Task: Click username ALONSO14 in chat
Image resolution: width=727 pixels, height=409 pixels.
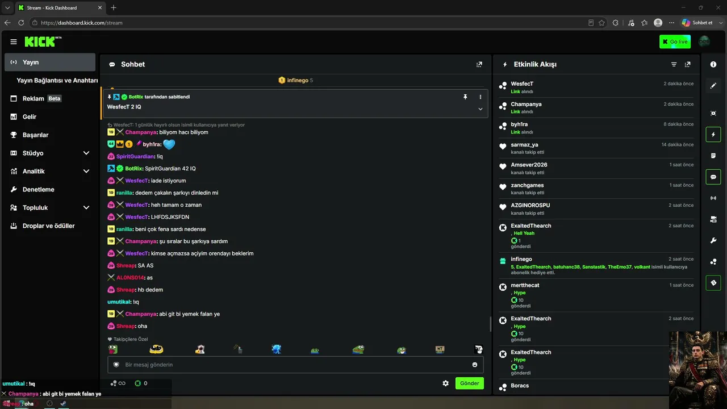Action: pyautogui.click(x=130, y=278)
